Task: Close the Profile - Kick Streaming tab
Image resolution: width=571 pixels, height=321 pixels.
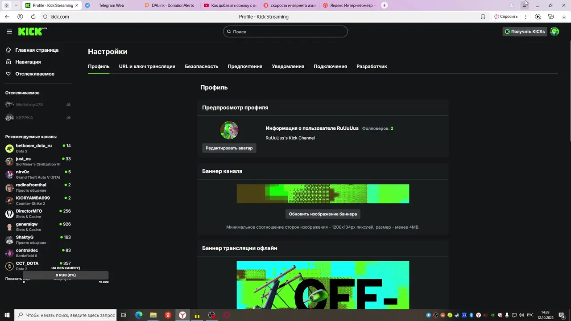Action: pos(77,5)
